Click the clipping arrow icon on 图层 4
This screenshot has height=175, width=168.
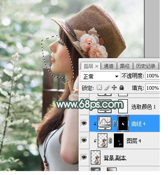[x=95, y=141]
